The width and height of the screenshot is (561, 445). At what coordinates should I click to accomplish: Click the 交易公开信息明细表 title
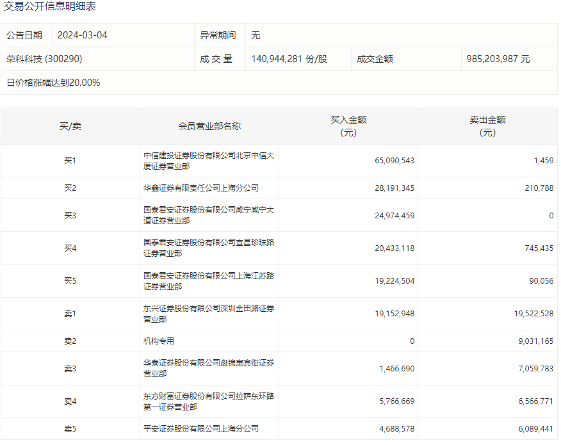tap(51, 7)
